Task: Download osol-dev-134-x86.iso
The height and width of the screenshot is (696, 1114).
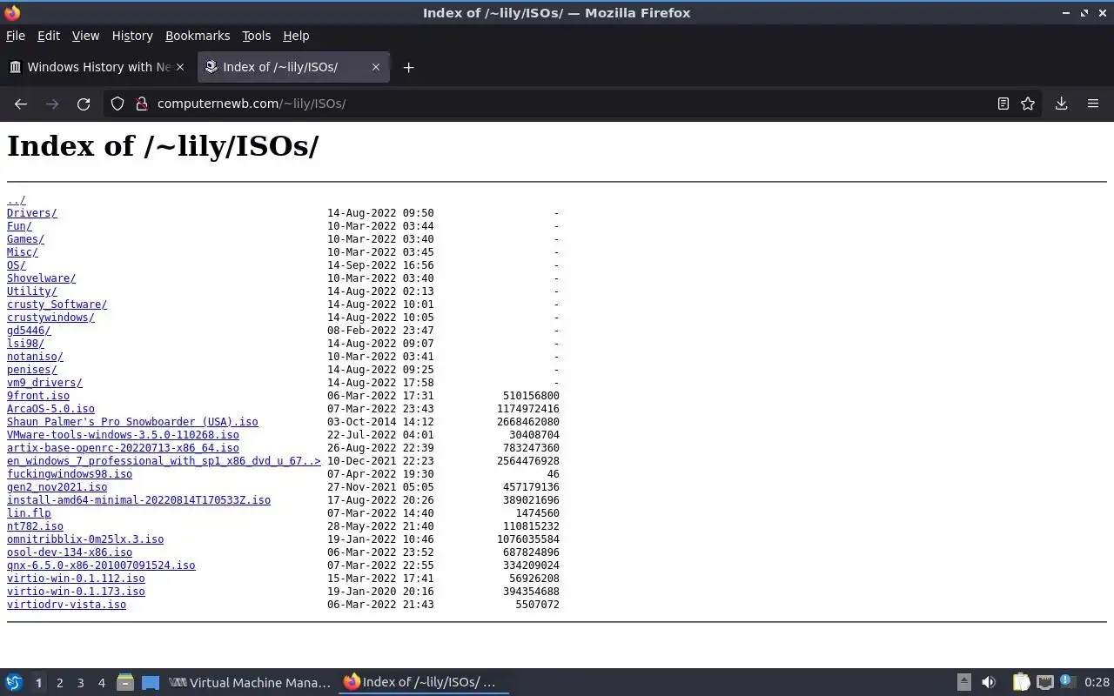Action: 70,552
